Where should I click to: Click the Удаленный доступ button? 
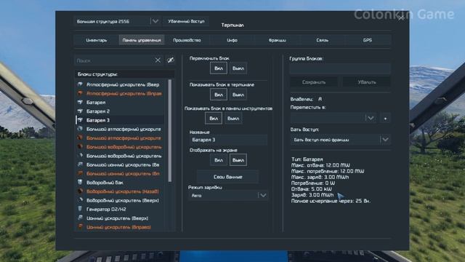pyautogui.click(x=186, y=21)
